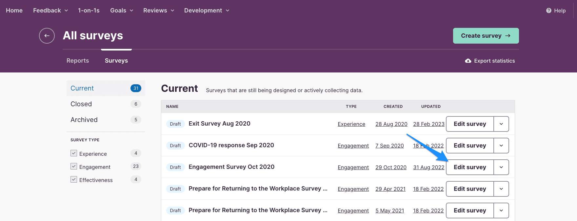Click the 28 Feb 2023 updated date
577x221 pixels.
tap(429, 124)
